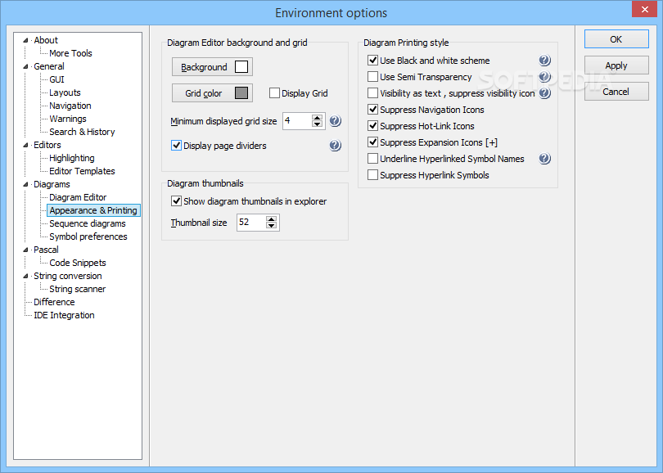This screenshot has width=663, height=473.
Task: Decrease thumbnail size with down arrow
Action: (272, 225)
